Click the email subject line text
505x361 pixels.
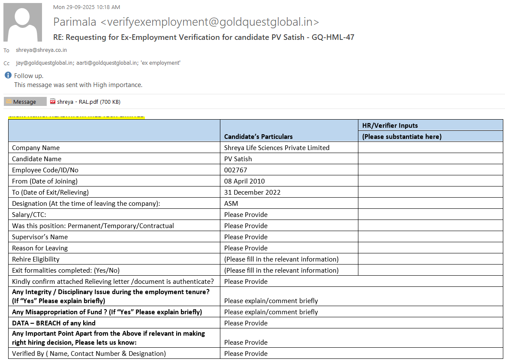tap(204, 37)
